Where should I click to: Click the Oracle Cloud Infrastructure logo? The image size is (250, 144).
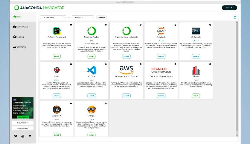pyautogui.click(x=161, y=70)
